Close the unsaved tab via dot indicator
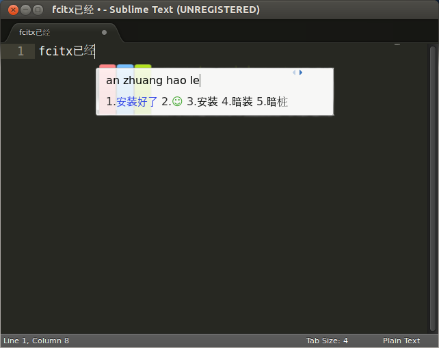The width and height of the screenshot is (439, 348). (x=104, y=33)
